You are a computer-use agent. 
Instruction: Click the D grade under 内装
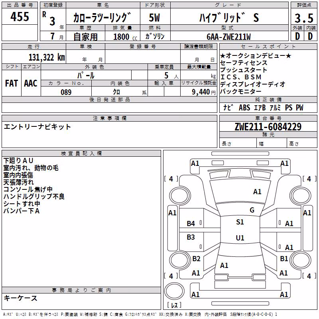click(x=310, y=36)
